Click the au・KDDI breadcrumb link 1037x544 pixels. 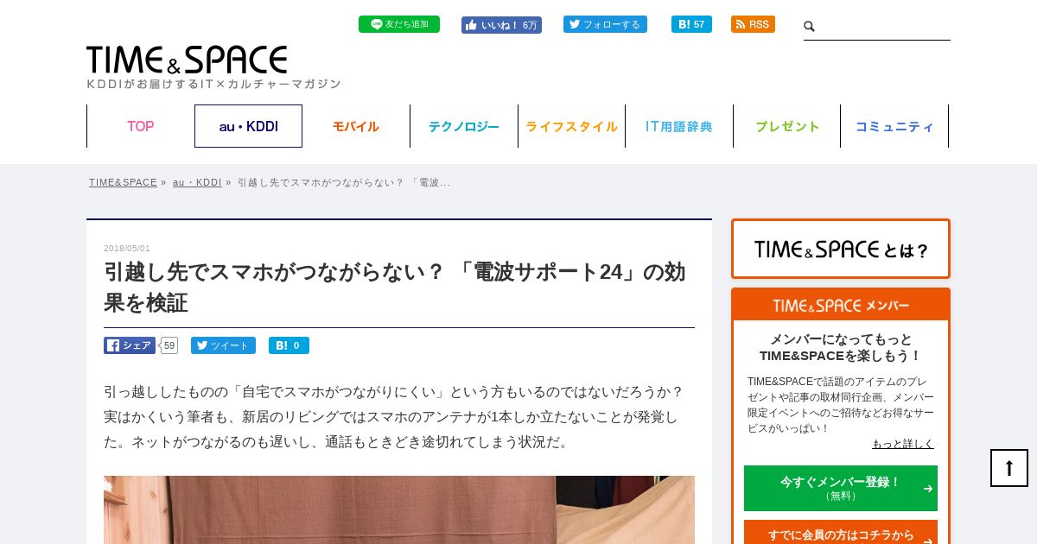(197, 182)
